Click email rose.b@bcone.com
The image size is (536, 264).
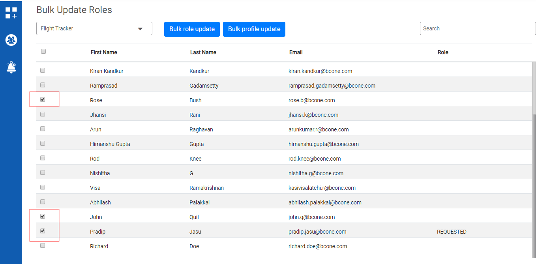(x=312, y=100)
